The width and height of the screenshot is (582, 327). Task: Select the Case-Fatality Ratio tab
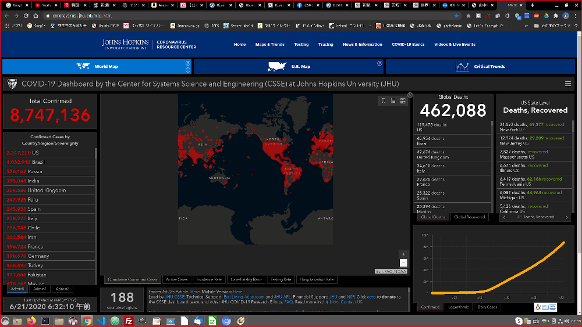coord(246,279)
